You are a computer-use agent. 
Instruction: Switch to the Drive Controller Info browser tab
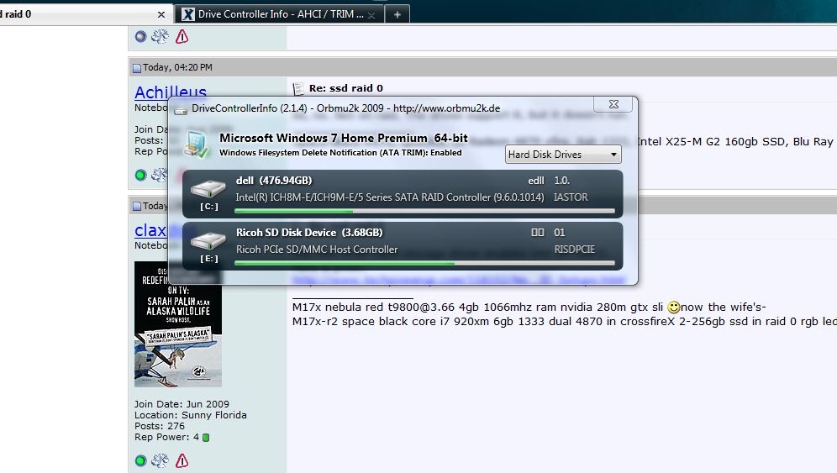(281, 14)
